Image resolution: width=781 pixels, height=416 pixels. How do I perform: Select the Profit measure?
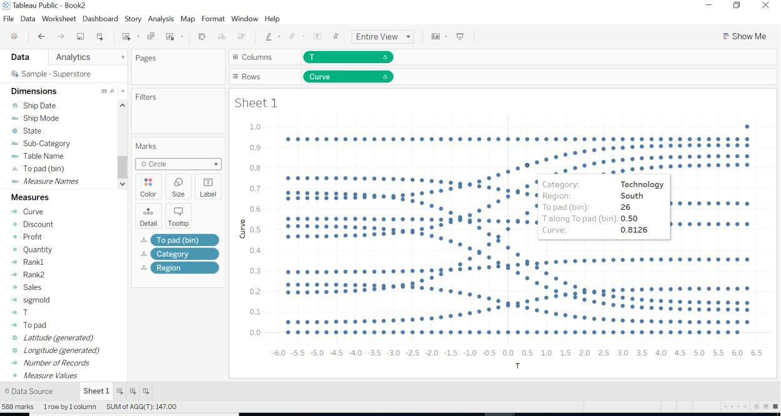tap(32, 237)
